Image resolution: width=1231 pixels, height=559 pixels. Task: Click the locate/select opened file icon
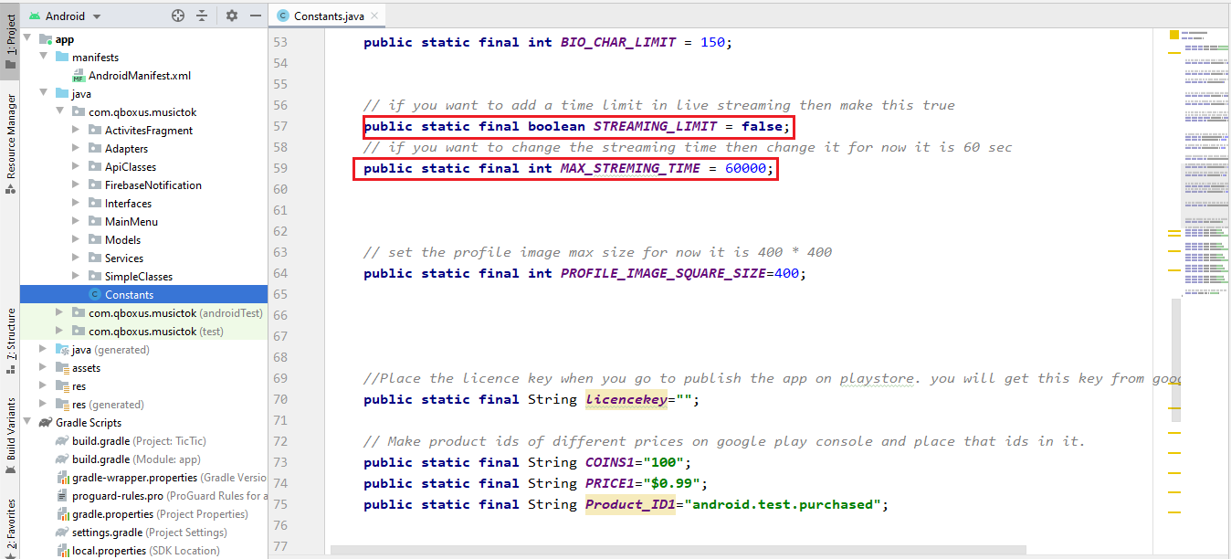pyautogui.click(x=178, y=16)
